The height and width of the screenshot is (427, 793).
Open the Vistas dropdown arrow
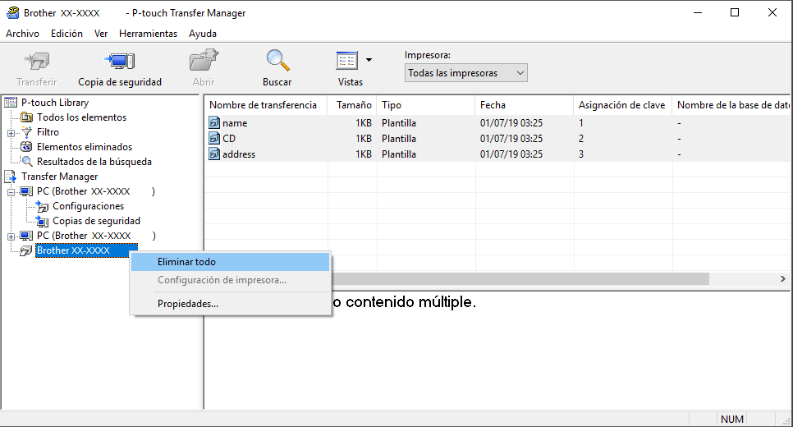369,60
